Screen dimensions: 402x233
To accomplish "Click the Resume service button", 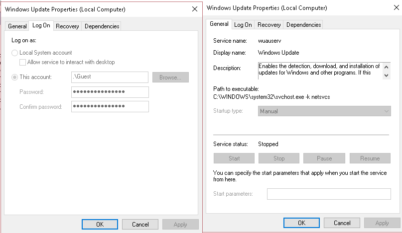I will point(370,158).
